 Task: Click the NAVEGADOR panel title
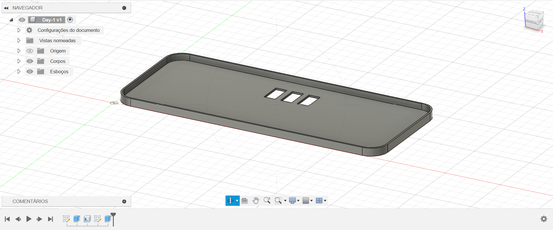pos(27,8)
